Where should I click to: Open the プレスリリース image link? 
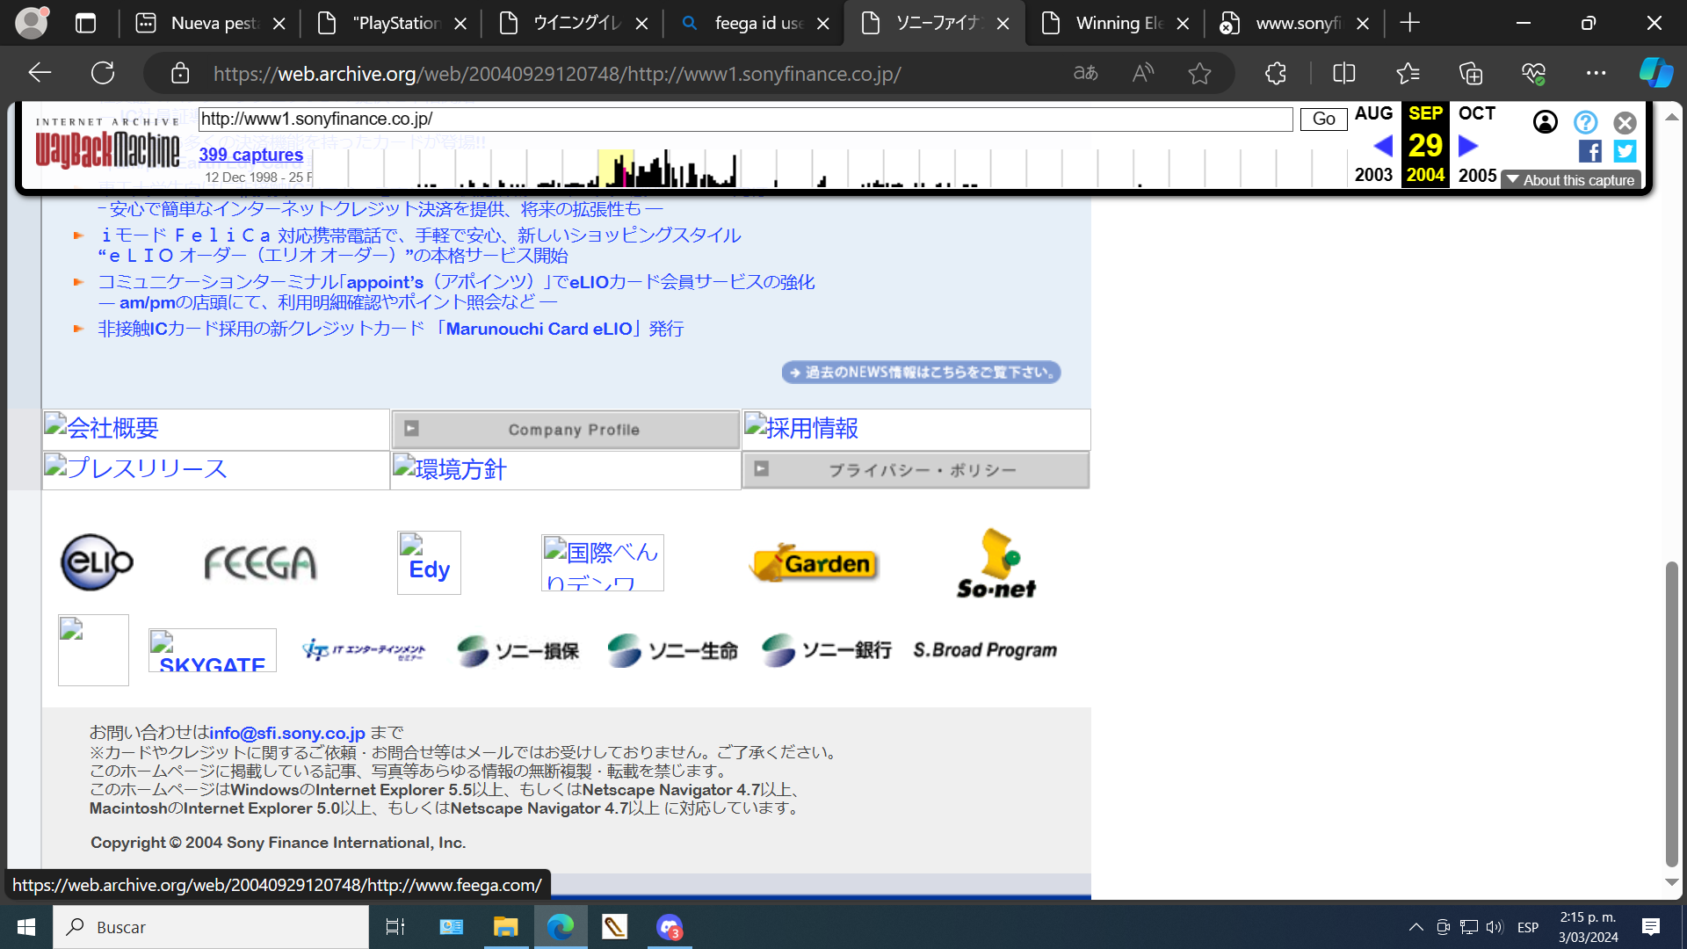(x=216, y=469)
